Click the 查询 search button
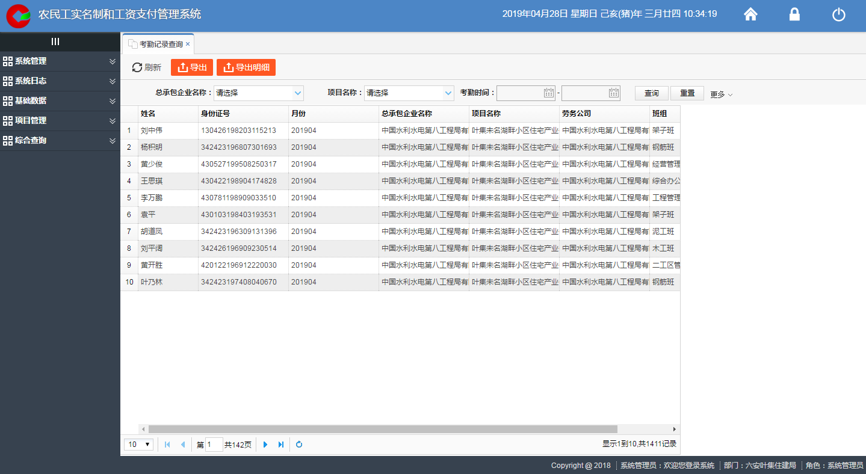The height and width of the screenshot is (474, 866). click(652, 93)
